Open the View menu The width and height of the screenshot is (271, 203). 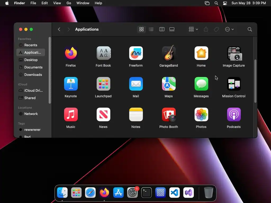(57, 3)
